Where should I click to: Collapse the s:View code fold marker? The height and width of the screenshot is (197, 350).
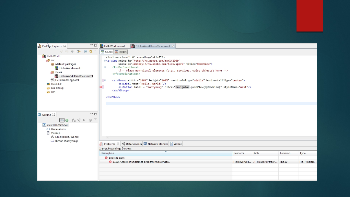click(x=105, y=61)
